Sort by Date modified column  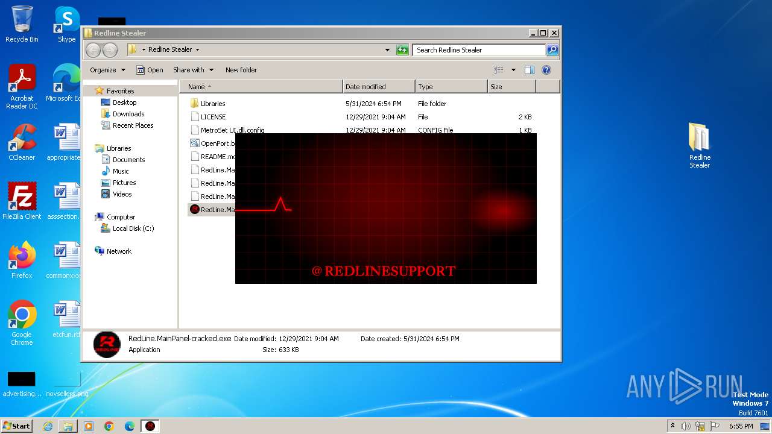coord(379,87)
